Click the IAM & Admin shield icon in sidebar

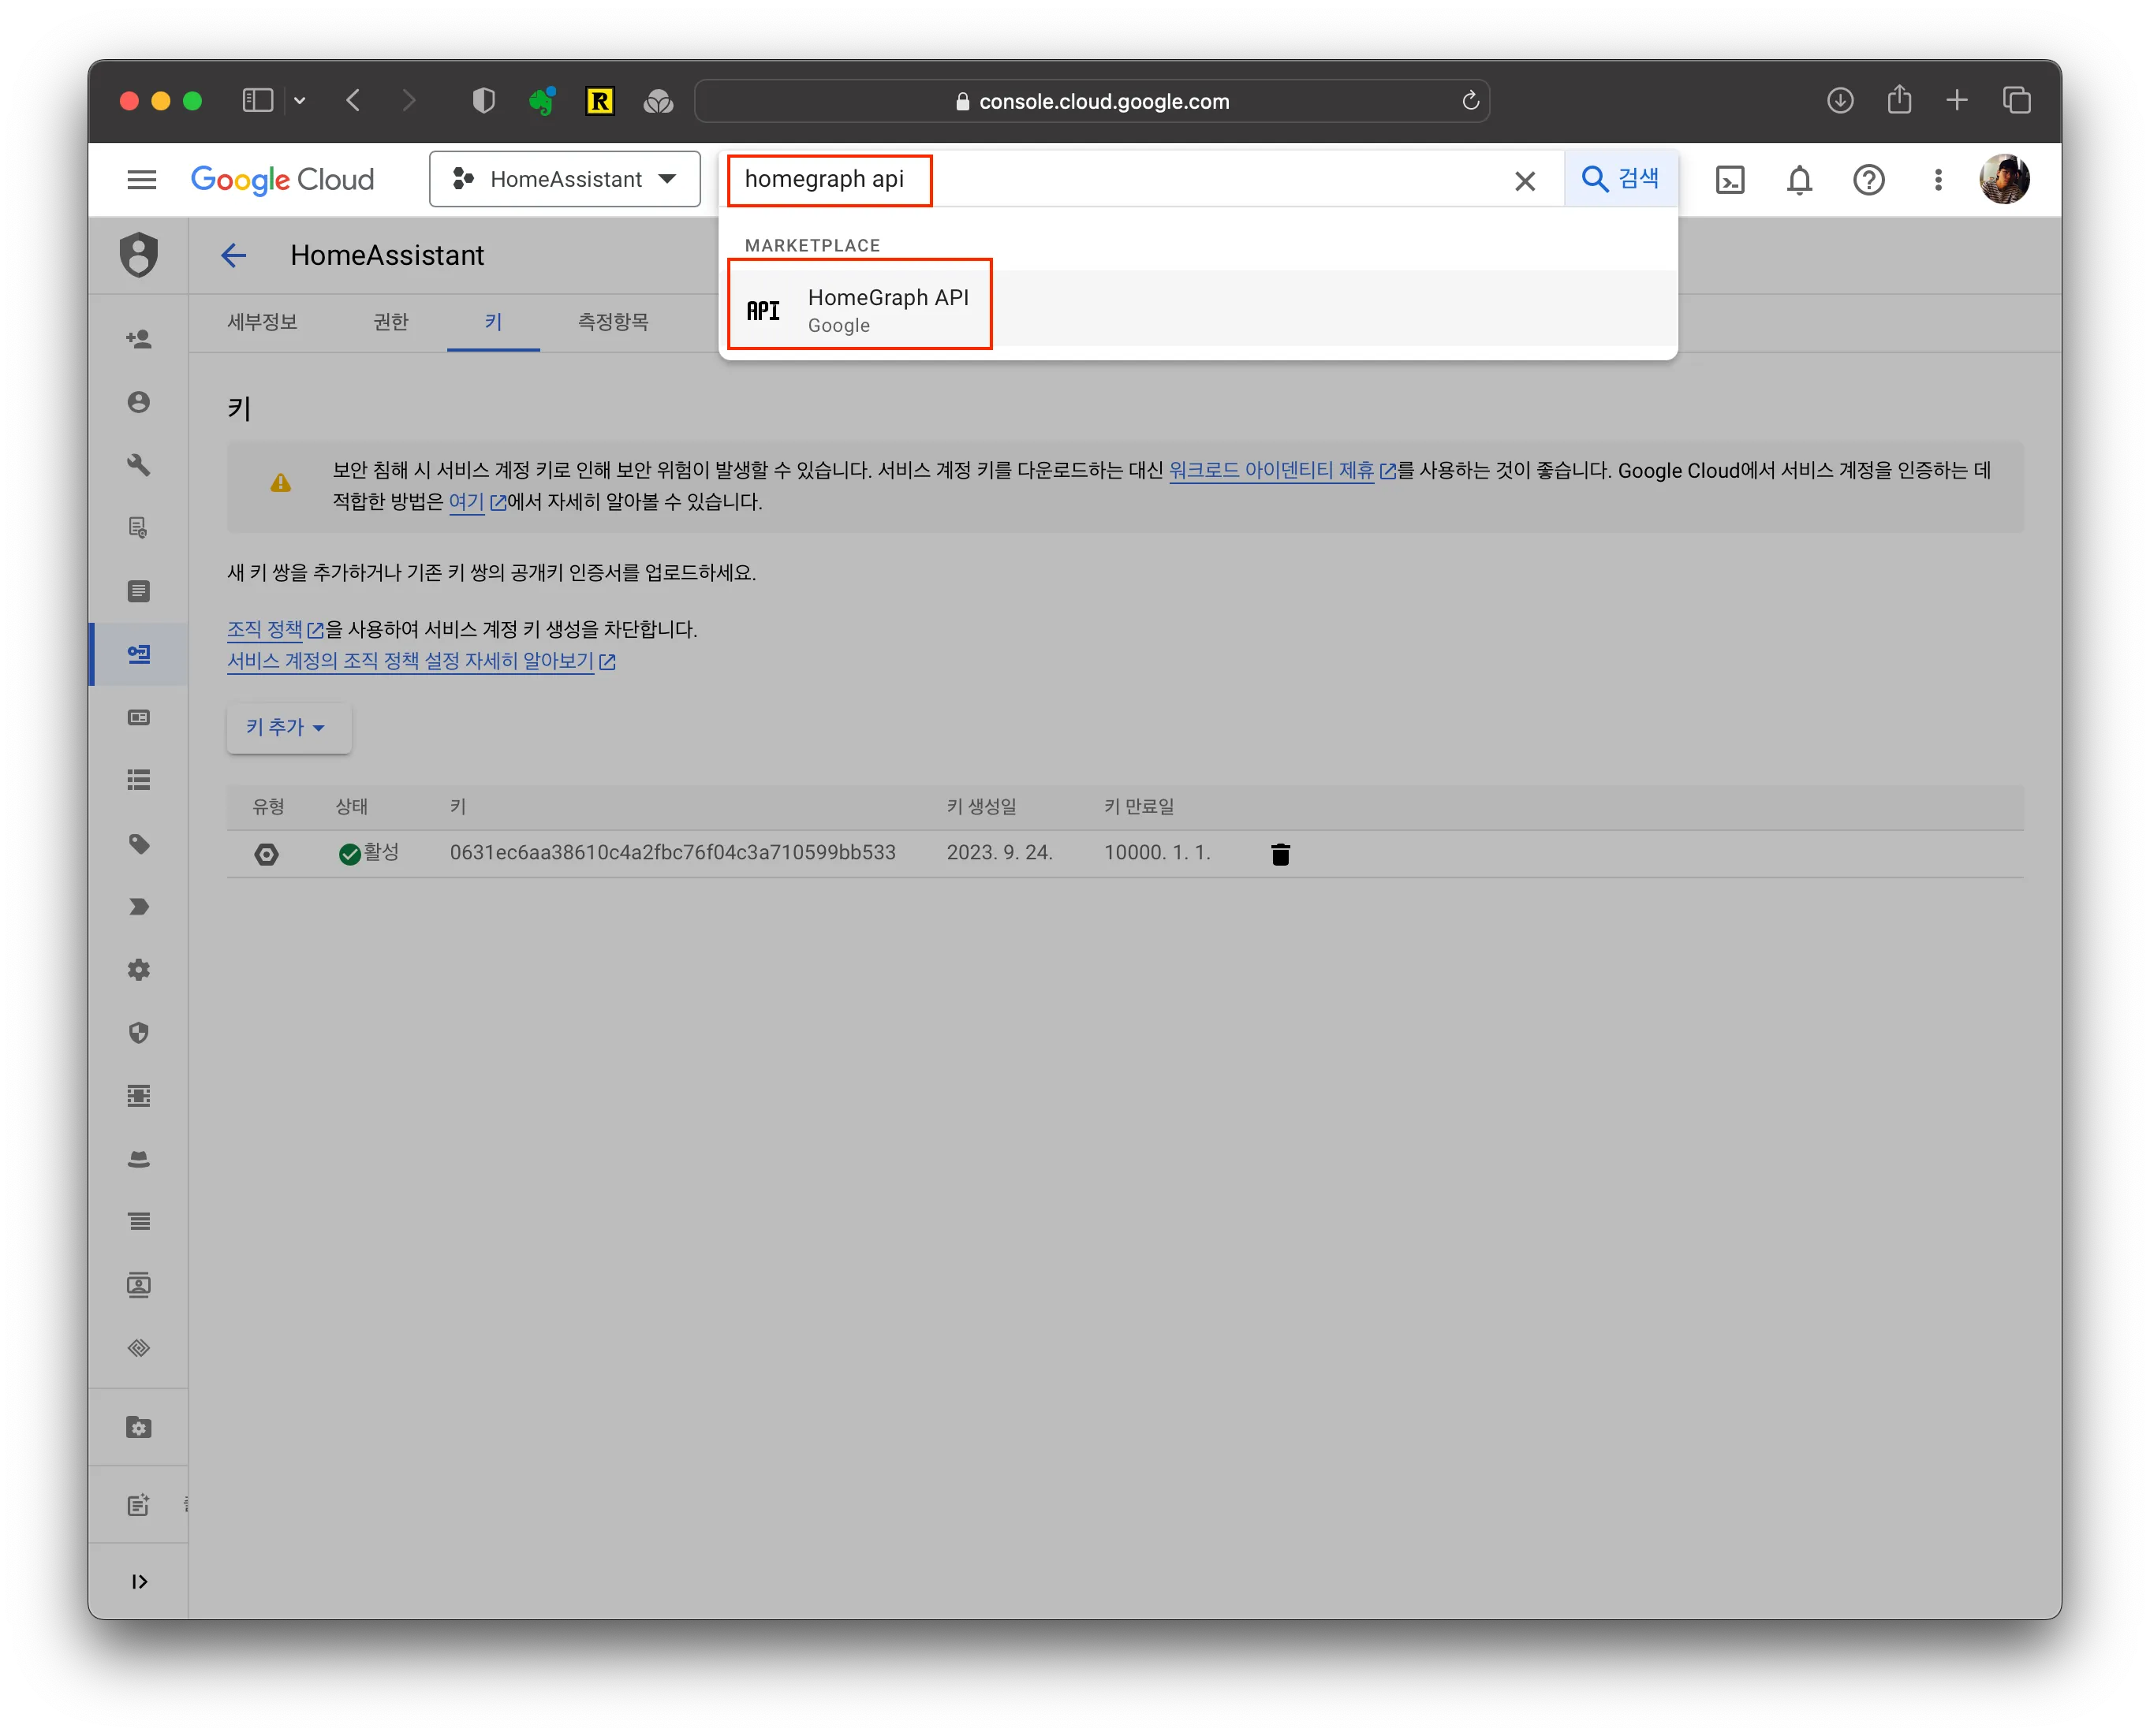tap(138, 254)
